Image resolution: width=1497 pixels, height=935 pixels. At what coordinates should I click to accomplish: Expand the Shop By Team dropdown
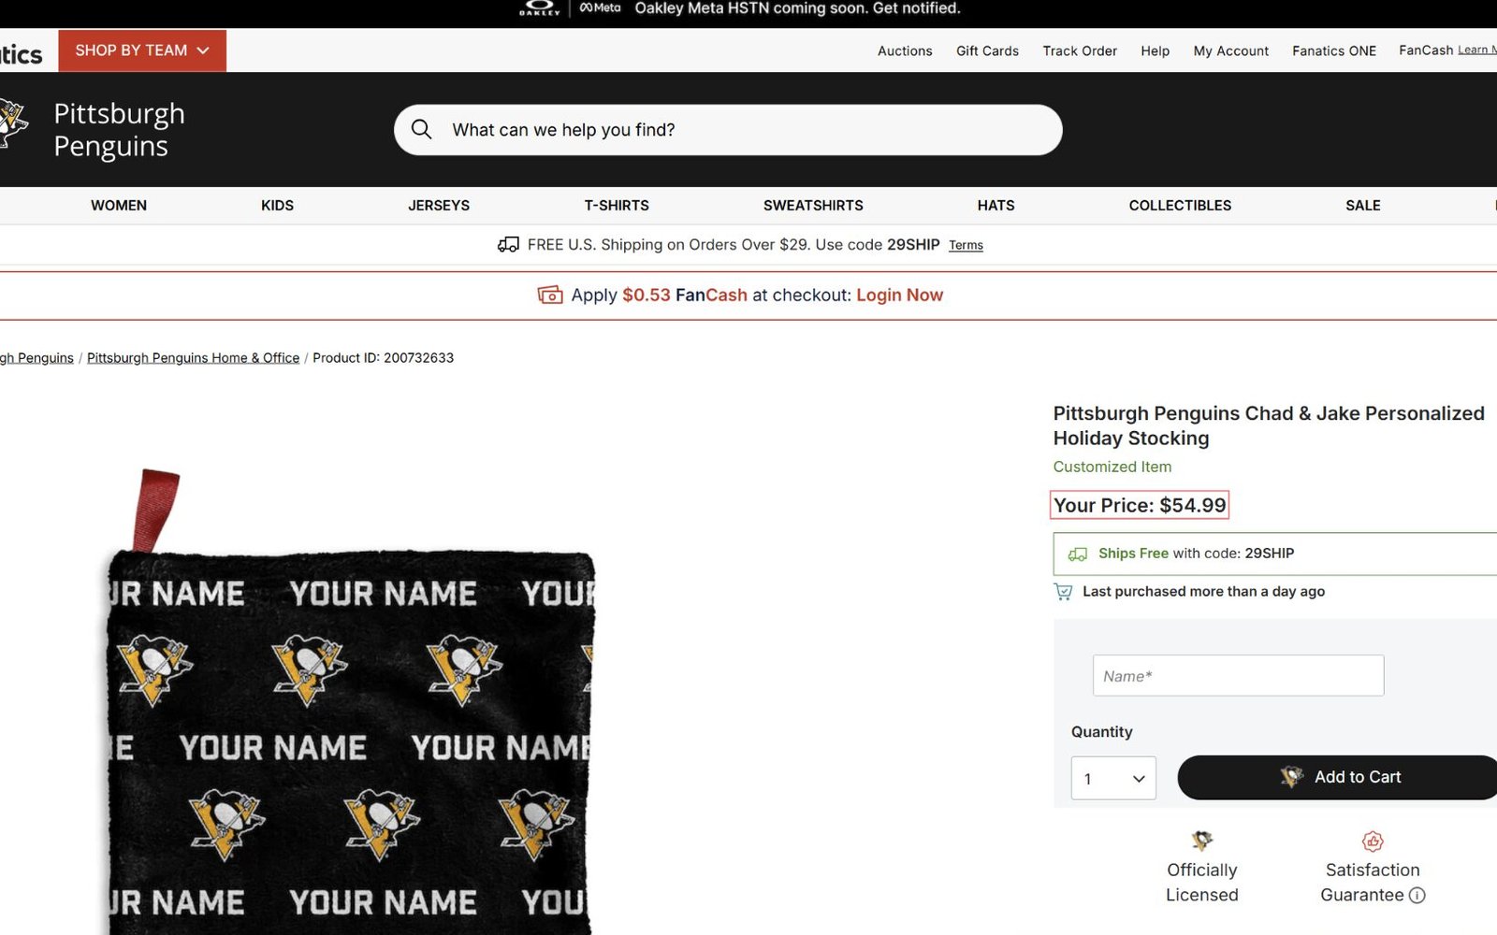click(142, 50)
